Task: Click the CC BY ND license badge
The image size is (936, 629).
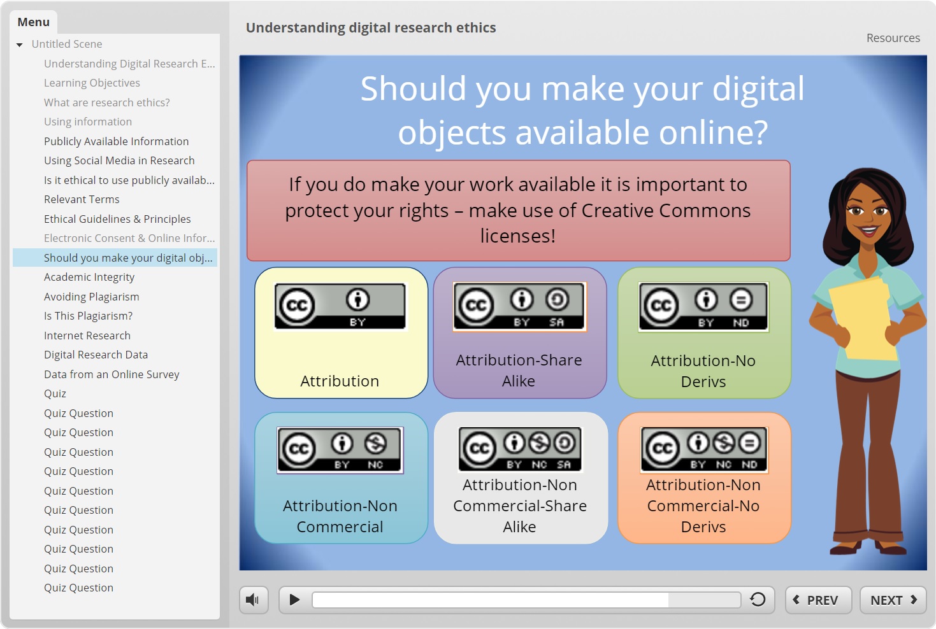Action: point(704,307)
